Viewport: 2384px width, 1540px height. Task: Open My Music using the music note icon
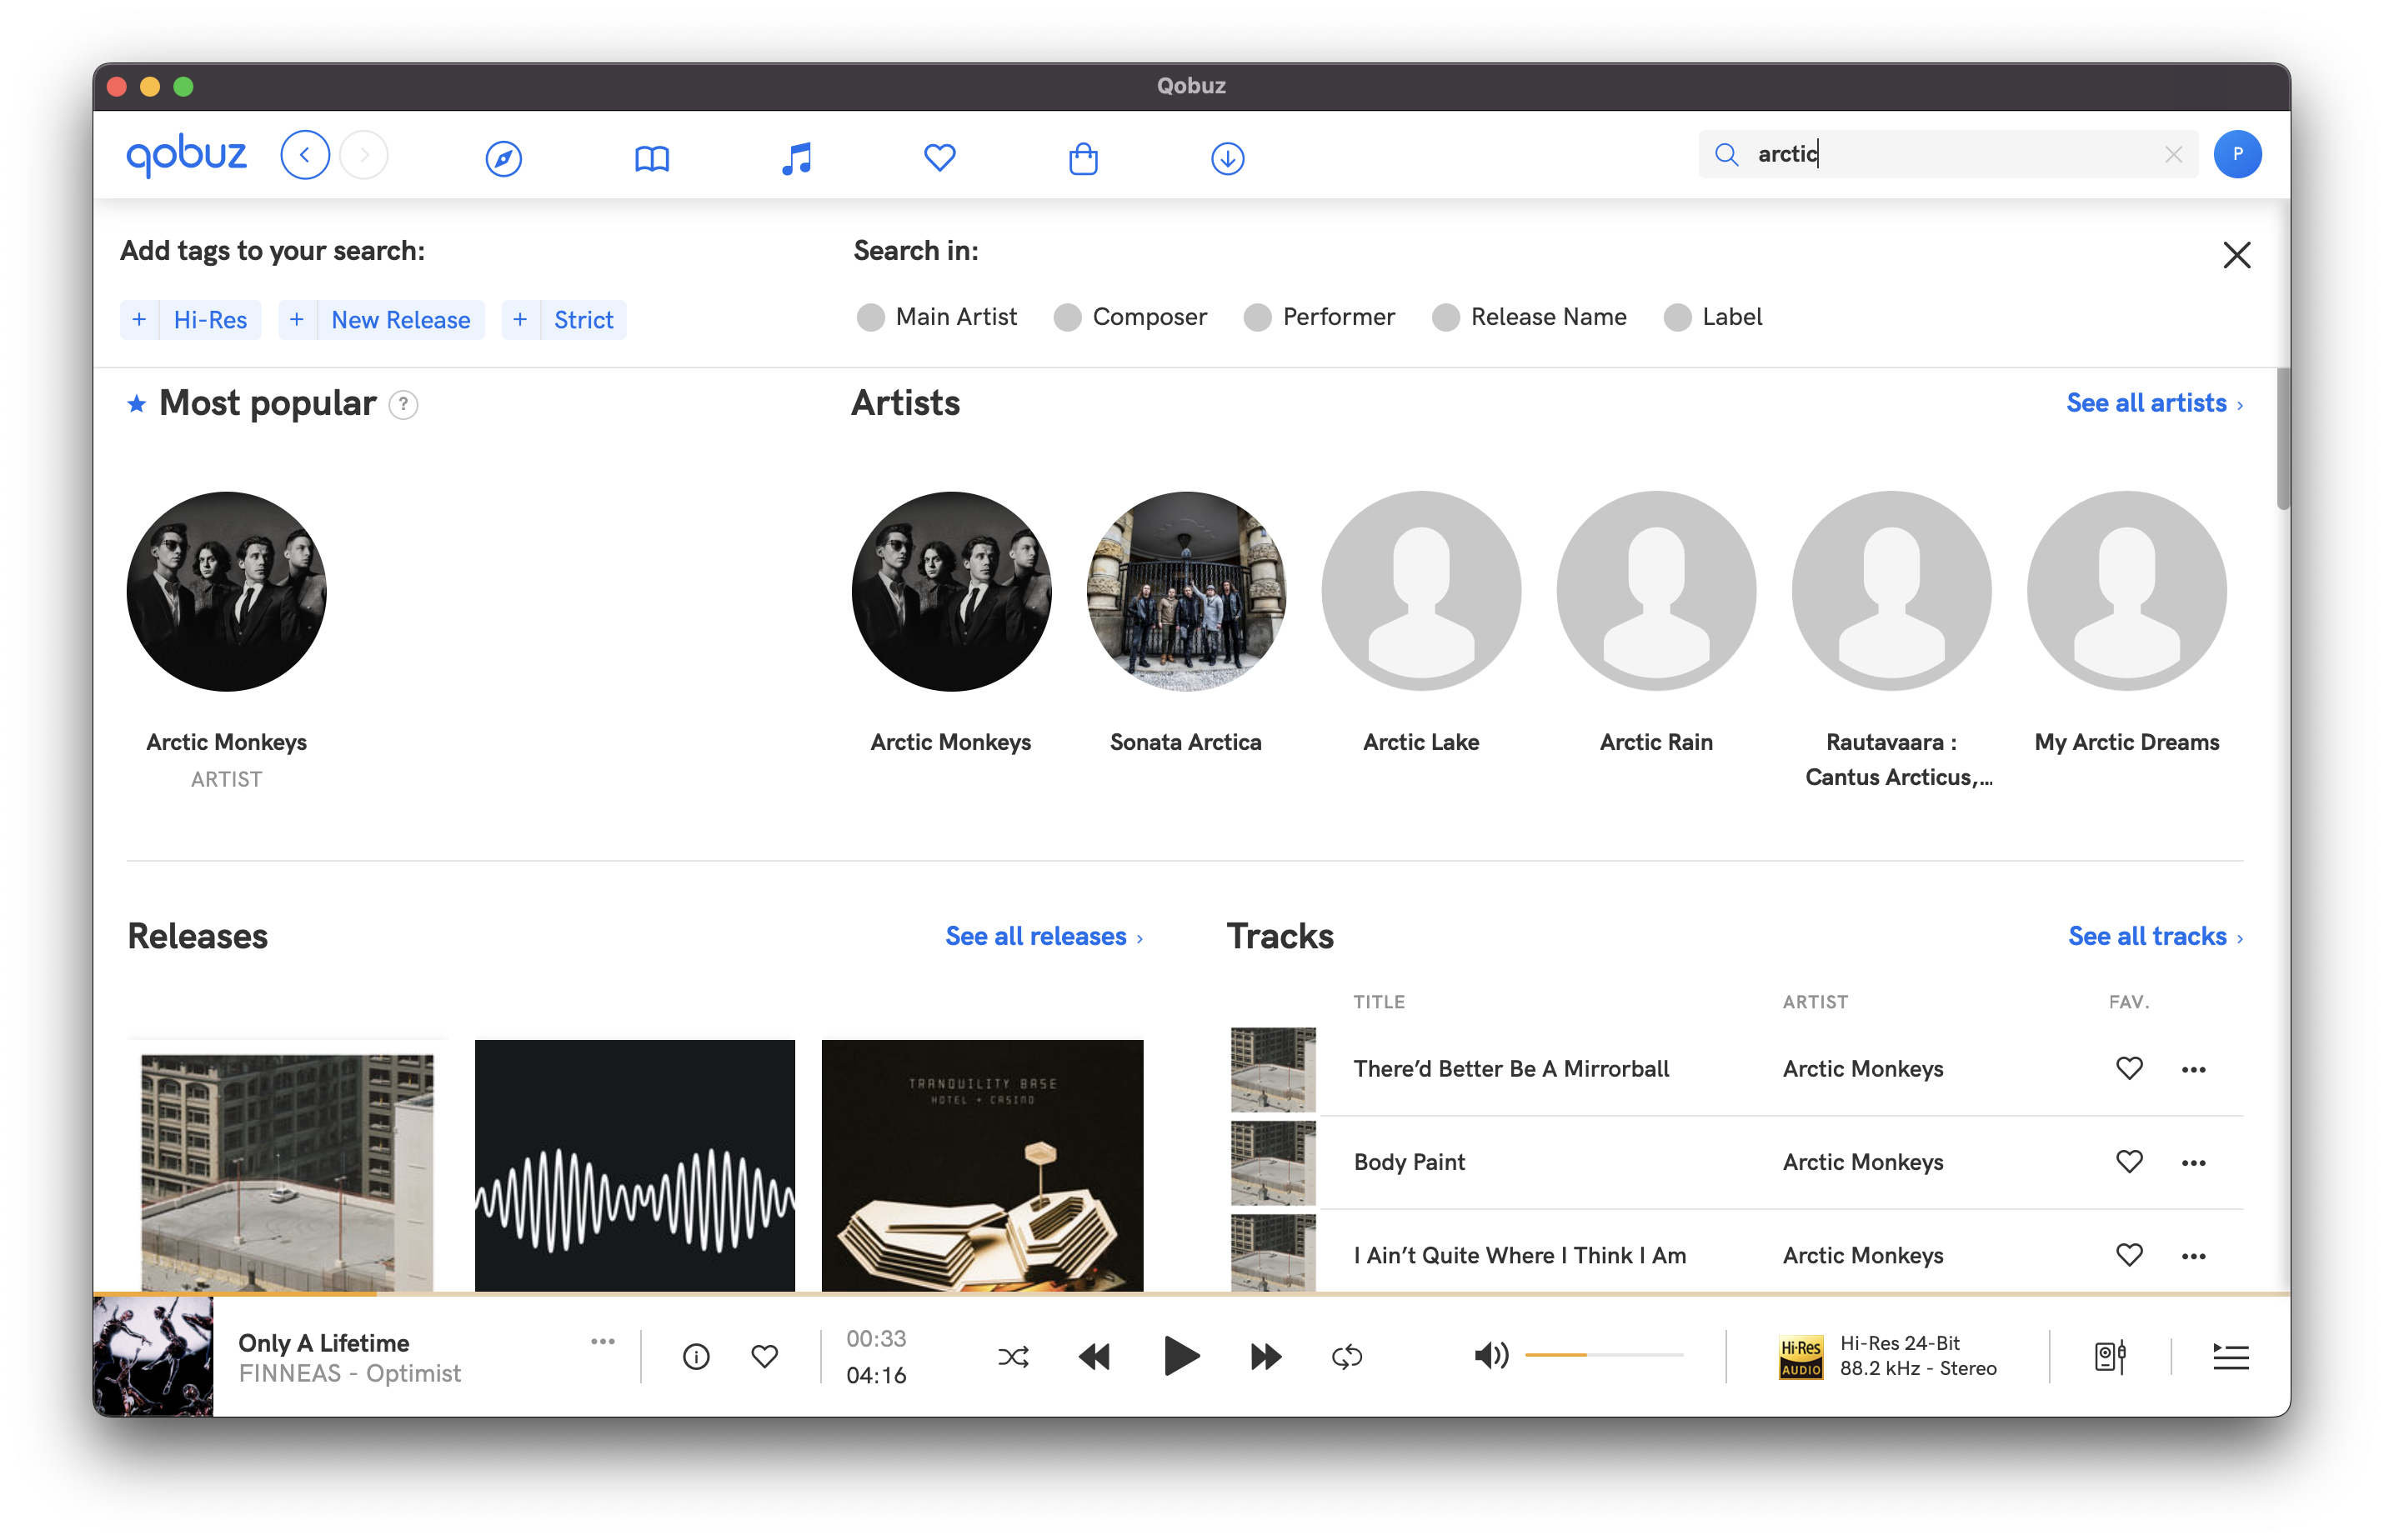(794, 157)
